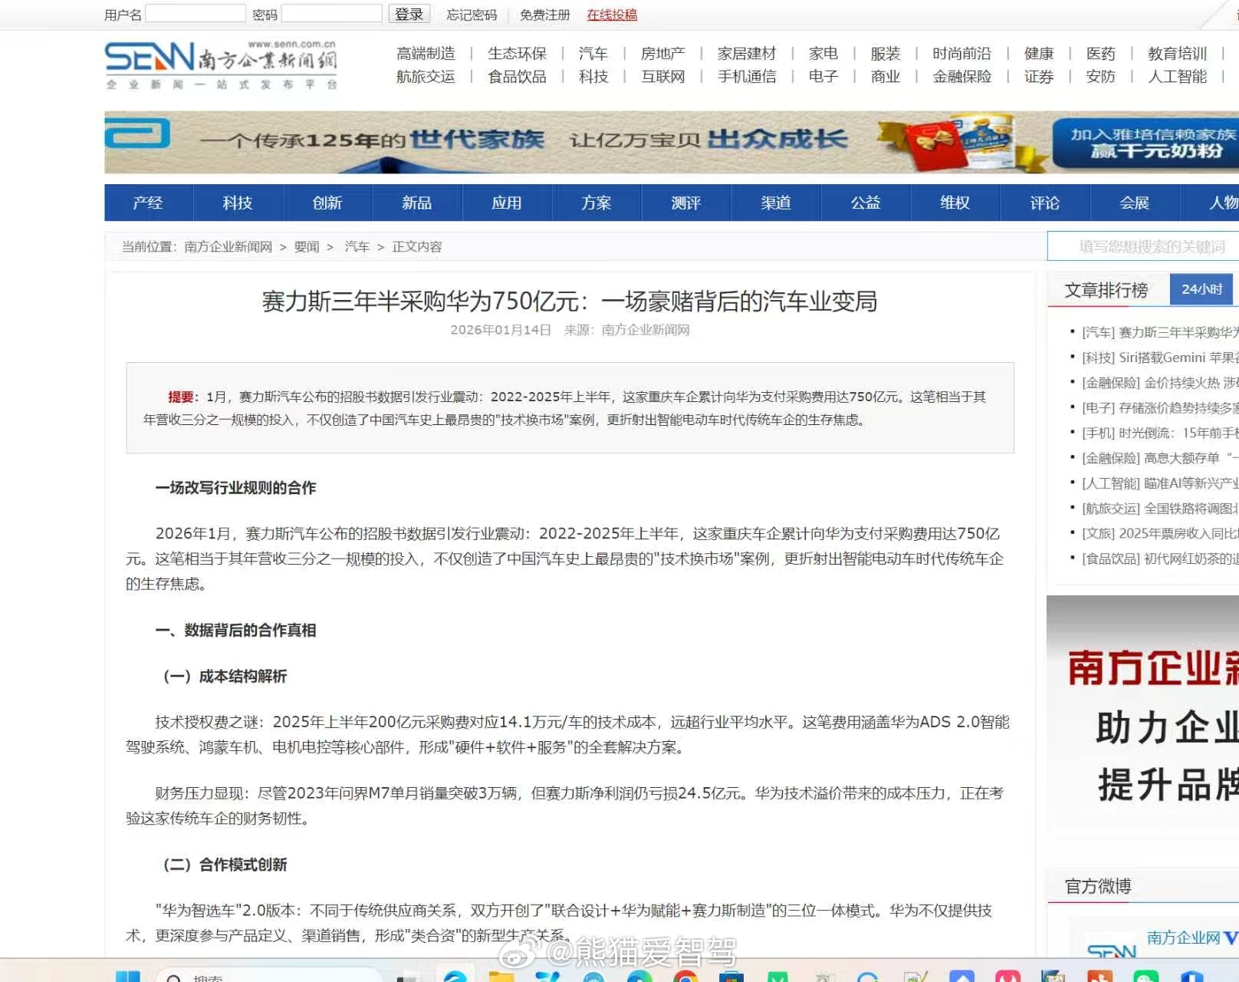
Task: Open the 商业 category
Action: tap(886, 77)
